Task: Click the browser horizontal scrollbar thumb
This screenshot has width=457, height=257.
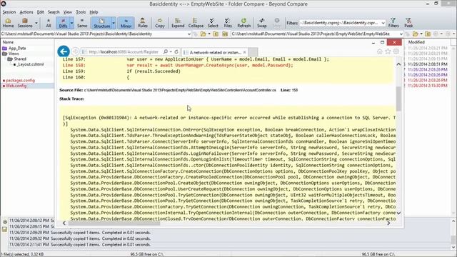Action: coord(114,223)
